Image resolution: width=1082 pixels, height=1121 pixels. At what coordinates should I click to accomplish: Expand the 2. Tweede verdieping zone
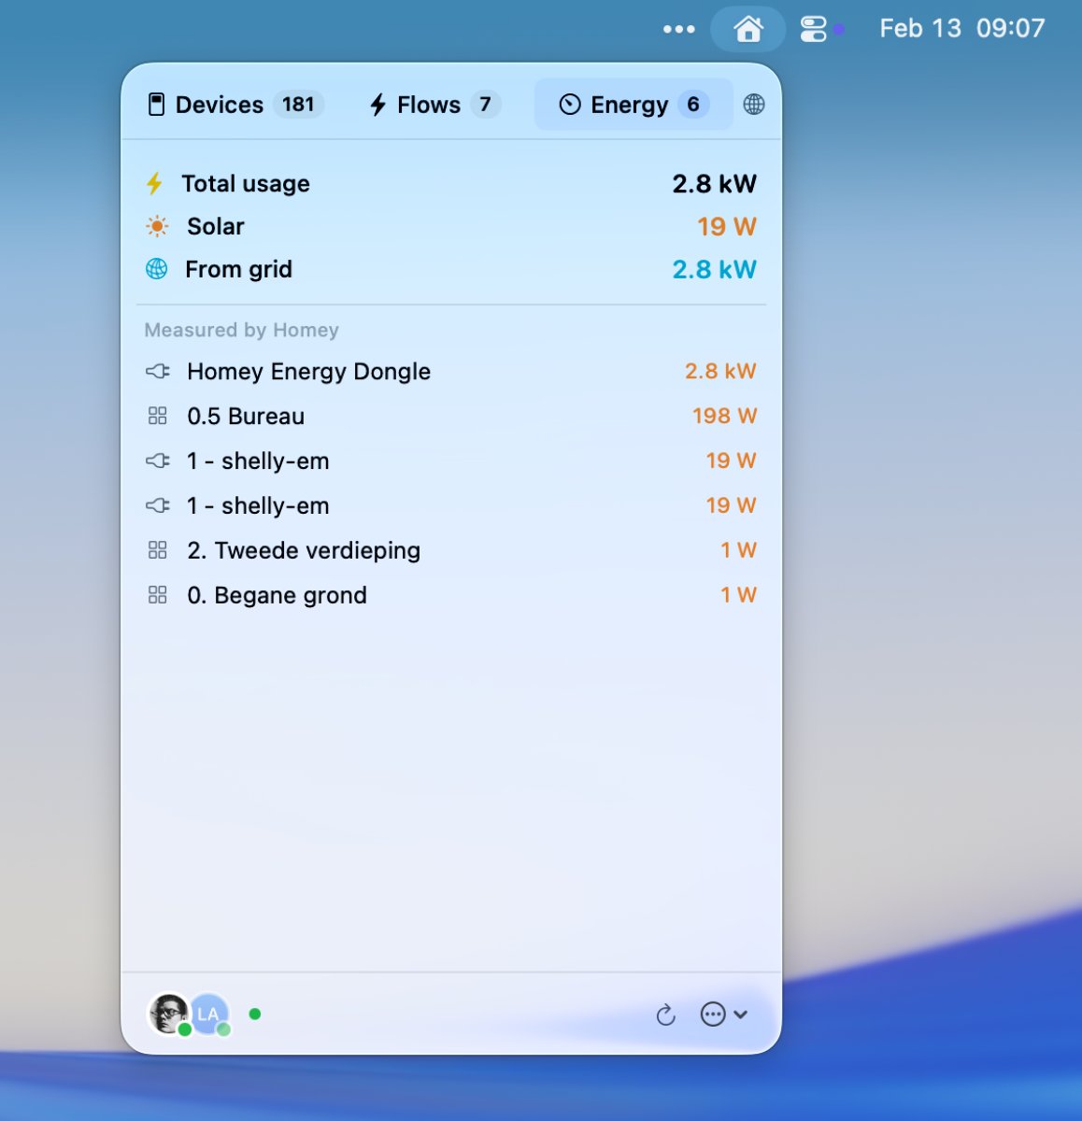303,551
